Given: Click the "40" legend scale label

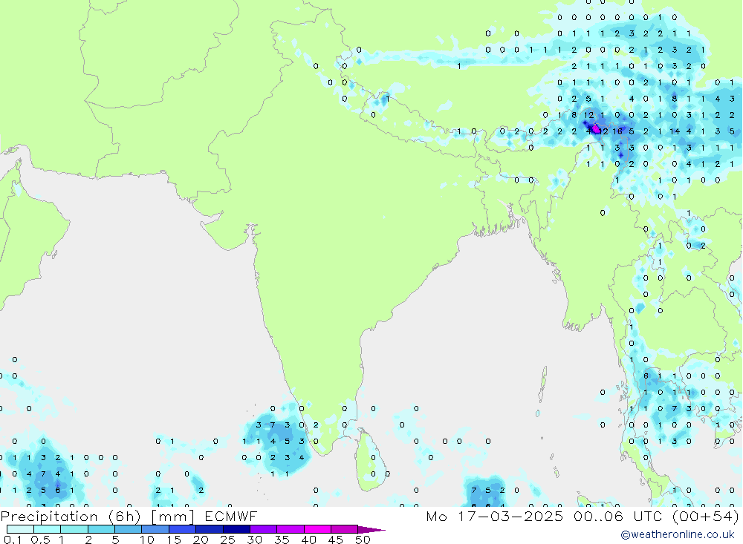Looking at the screenshot, I should click(x=308, y=540).
